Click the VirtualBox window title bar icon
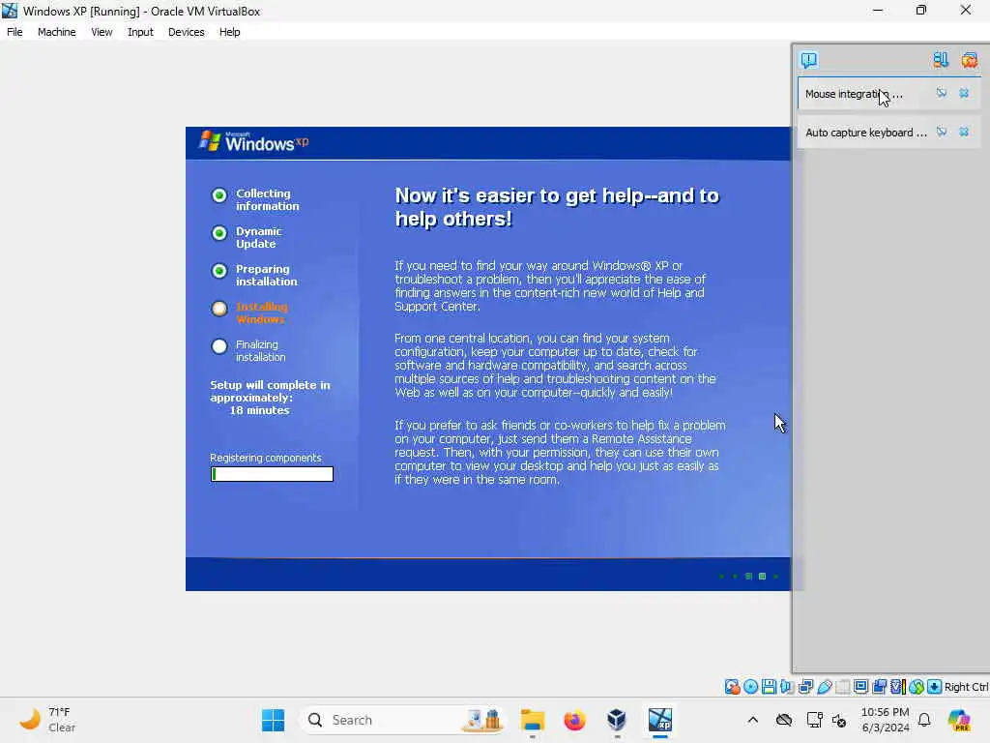 (10, 11)
